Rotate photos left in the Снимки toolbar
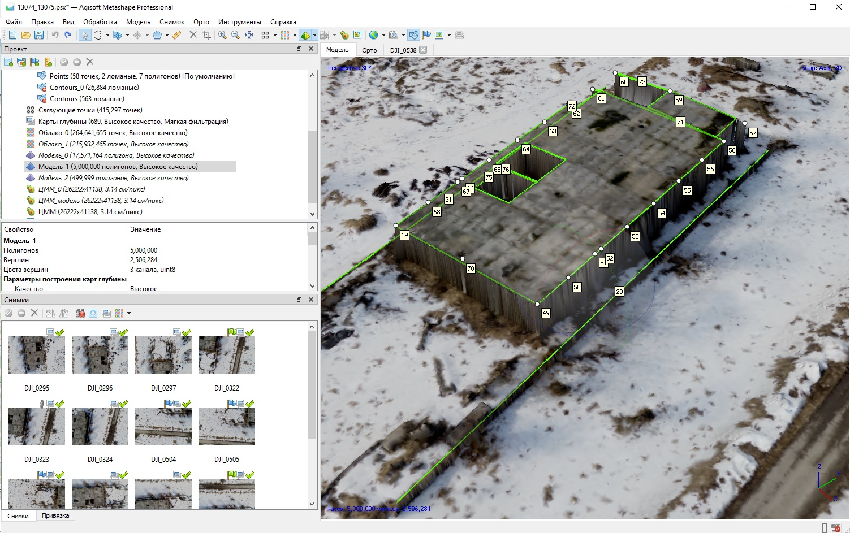This screenshot has height=533, width=850. click(x=64, y=313)
